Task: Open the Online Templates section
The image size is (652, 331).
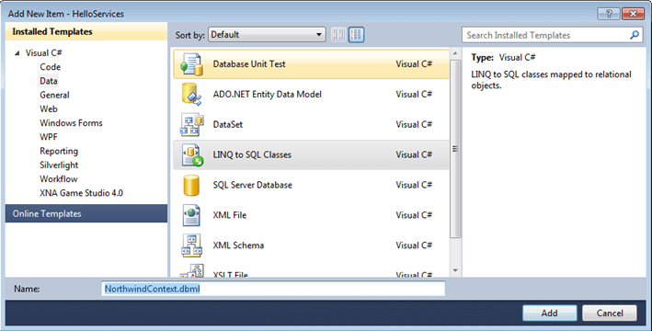Action: coord(86,213)
